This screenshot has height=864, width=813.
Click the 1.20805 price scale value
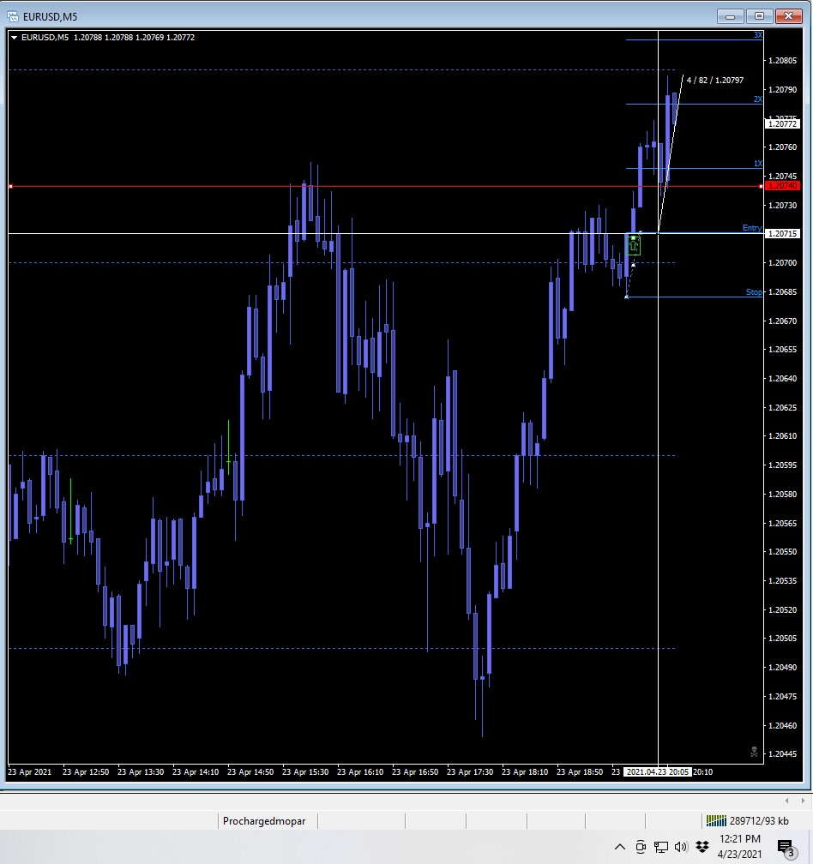point(782,61)
